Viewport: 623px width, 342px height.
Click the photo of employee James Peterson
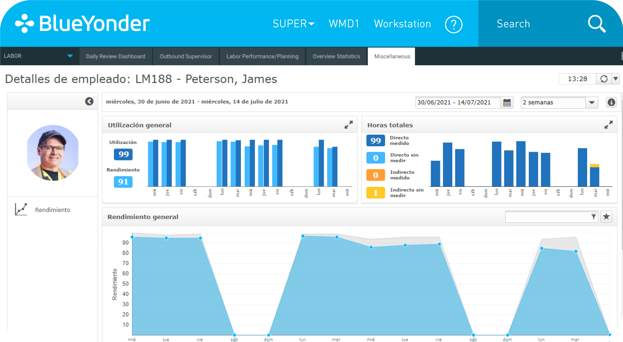coord(53,152)
